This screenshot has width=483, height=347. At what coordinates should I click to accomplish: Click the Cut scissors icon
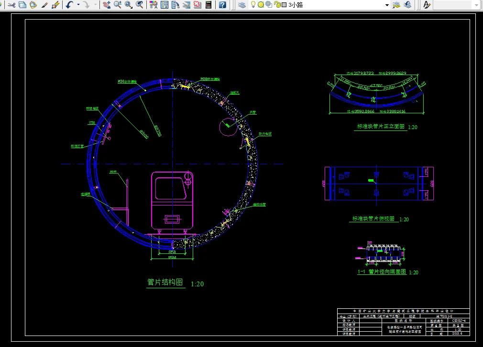click(11, 5)
